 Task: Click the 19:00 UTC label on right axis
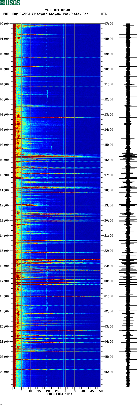109,205
